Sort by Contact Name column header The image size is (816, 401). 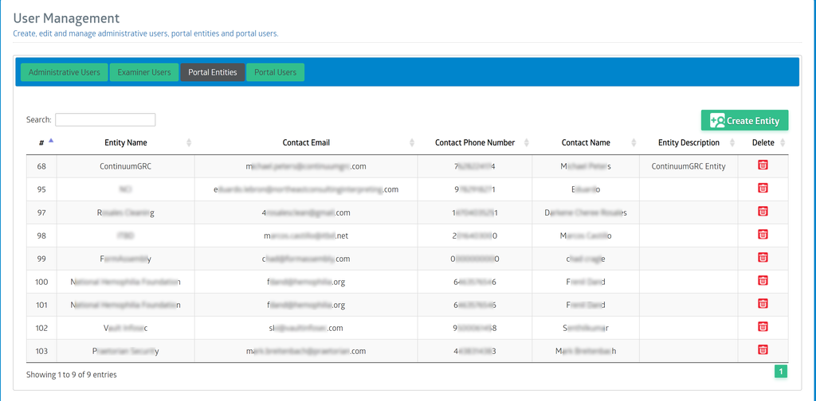point(586,143)
